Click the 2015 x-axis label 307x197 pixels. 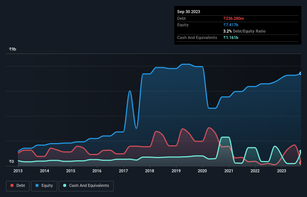(71, 171)
